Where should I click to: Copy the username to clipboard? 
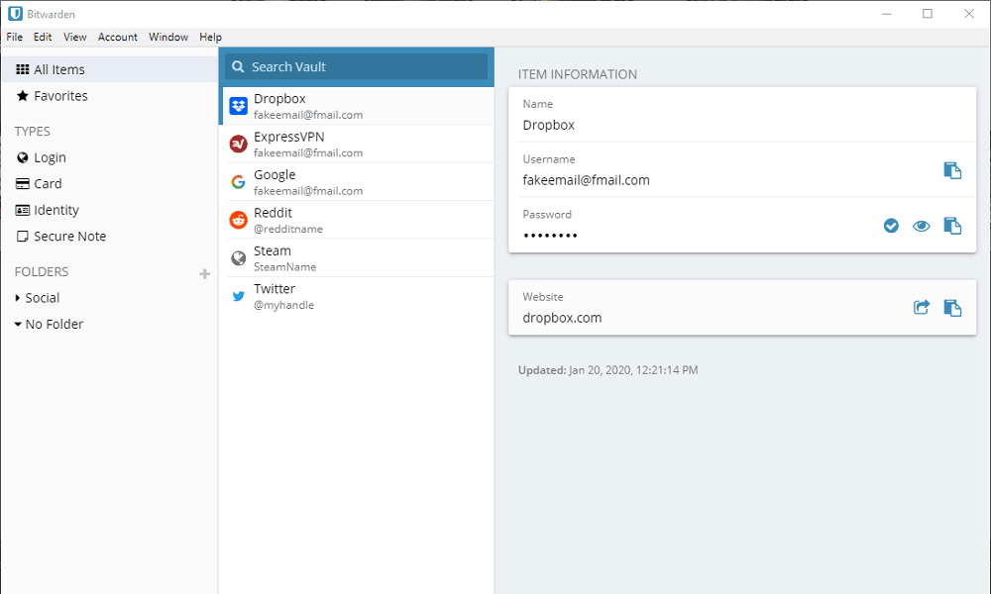pyautogui.click(x=952, y=170)
